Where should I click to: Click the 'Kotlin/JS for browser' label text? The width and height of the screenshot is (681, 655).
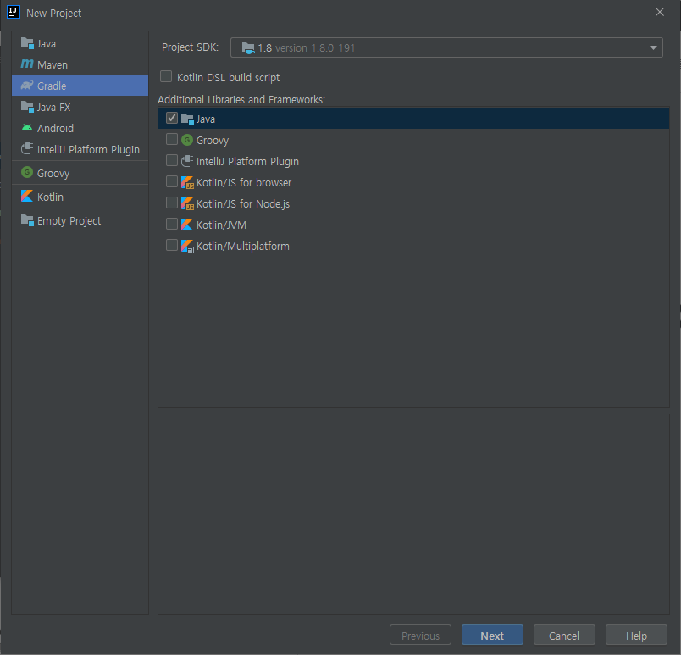(244, 182)
